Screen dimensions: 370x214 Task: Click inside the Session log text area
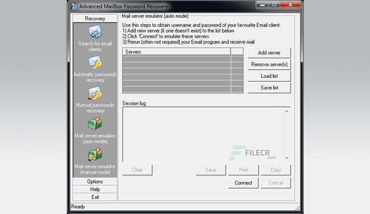(203, 134)
